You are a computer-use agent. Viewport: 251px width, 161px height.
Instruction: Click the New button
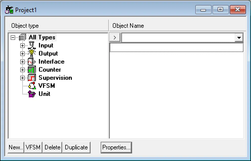pos(16,147)
